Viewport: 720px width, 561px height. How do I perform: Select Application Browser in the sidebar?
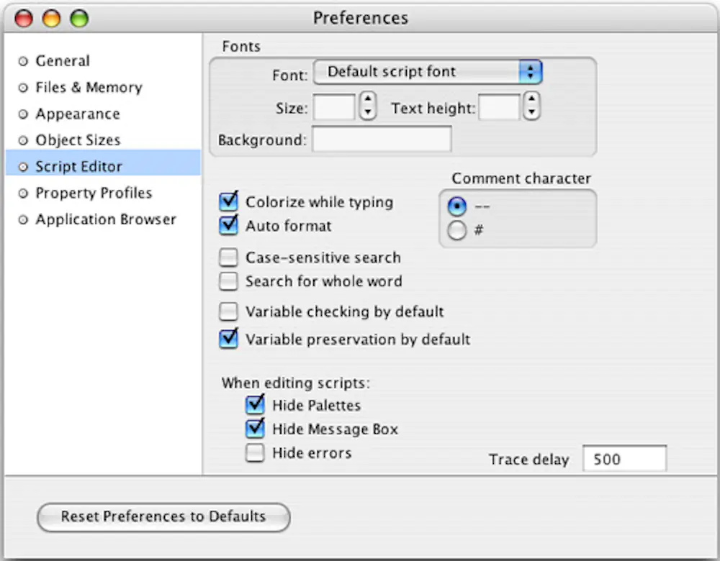[x=105, y=219]
